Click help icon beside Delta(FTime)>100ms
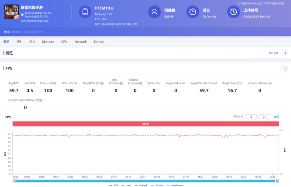This screenshot has height=187, width=291. pyautogui.click(x=41, y=100)
